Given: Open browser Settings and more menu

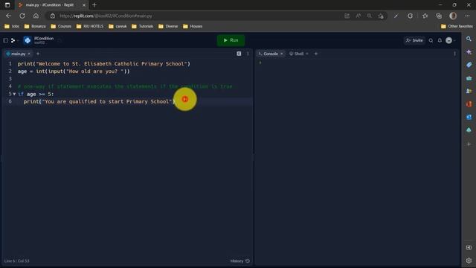Looking at the screenshot, I should pos(467,16).
